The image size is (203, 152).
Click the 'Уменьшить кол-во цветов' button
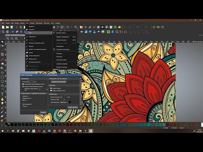59,82
